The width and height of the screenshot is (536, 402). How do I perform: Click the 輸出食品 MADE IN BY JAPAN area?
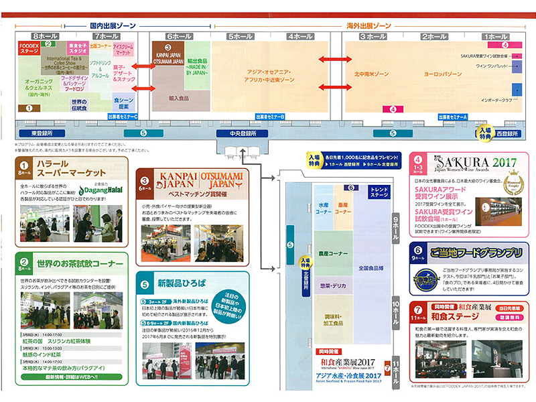(197, 66)
